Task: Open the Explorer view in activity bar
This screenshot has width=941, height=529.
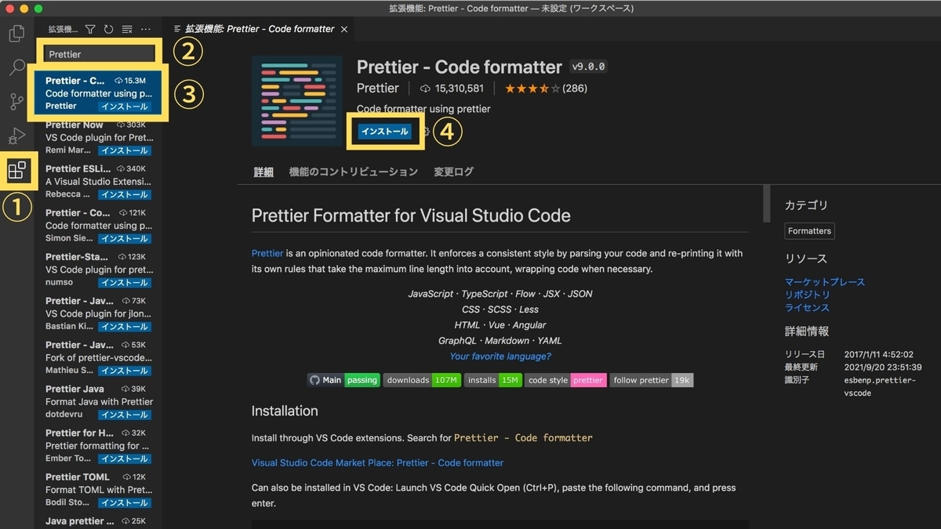Action: coord(16,34)
